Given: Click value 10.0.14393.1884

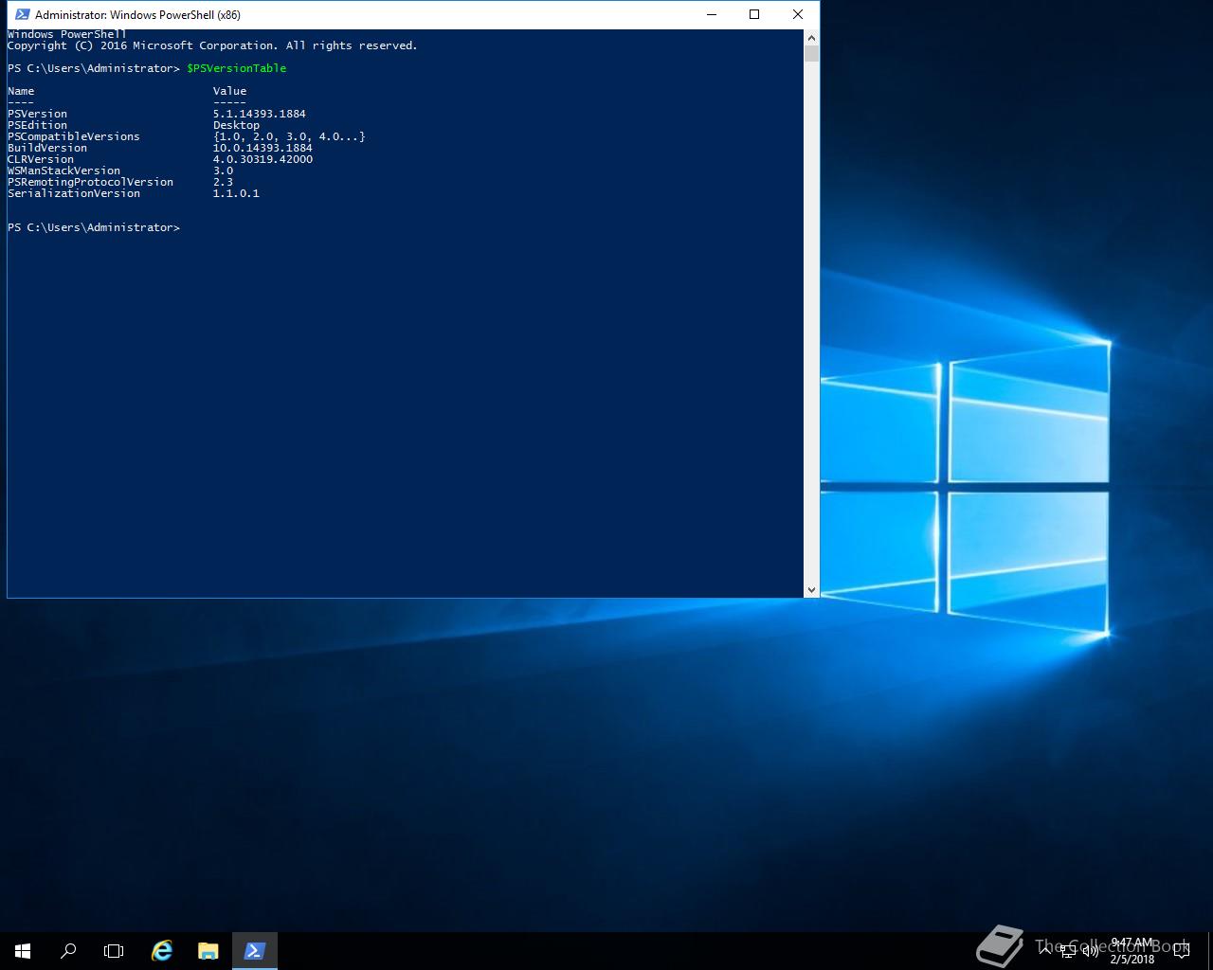Looking at the screenshot, I should pyautogui.click(x=263, y=148).
